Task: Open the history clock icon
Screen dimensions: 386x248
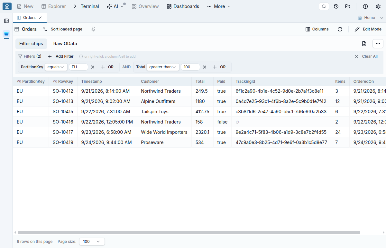Action: [x=336, y=6]
